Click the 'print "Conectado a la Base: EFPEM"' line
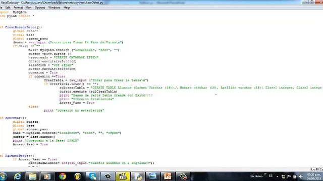The image size is (323, 181). coord(46,141)
